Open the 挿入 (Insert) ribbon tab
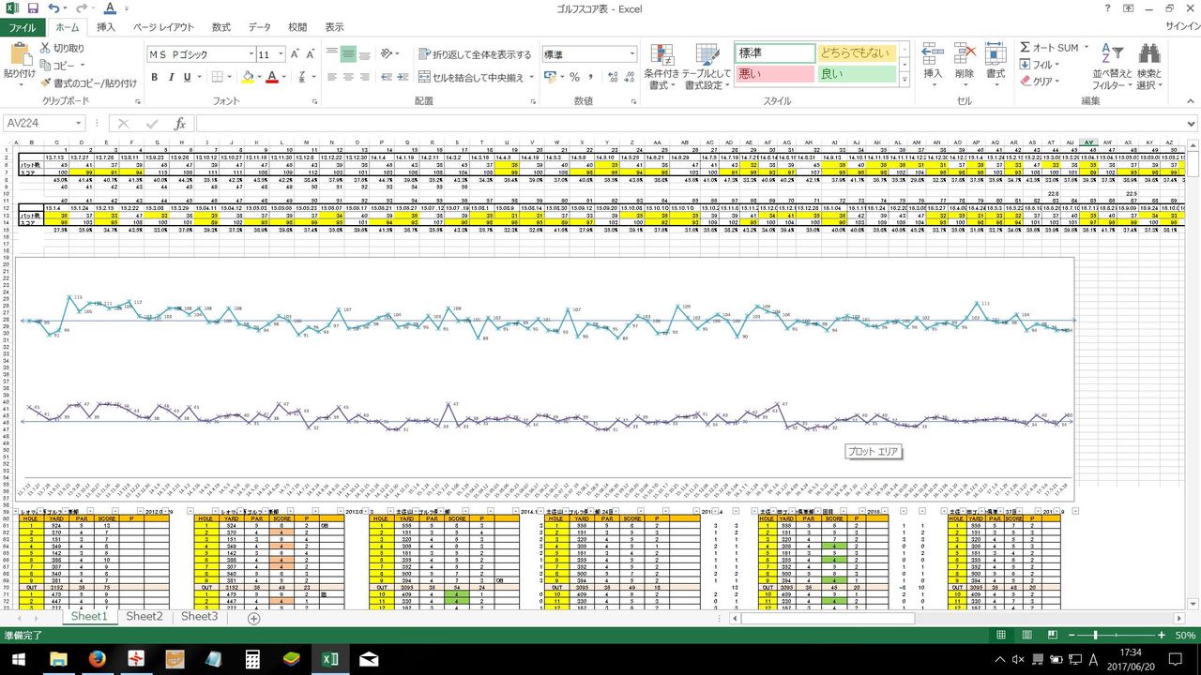The height and width of the screenshot is (675, 1201). (106, 27)
